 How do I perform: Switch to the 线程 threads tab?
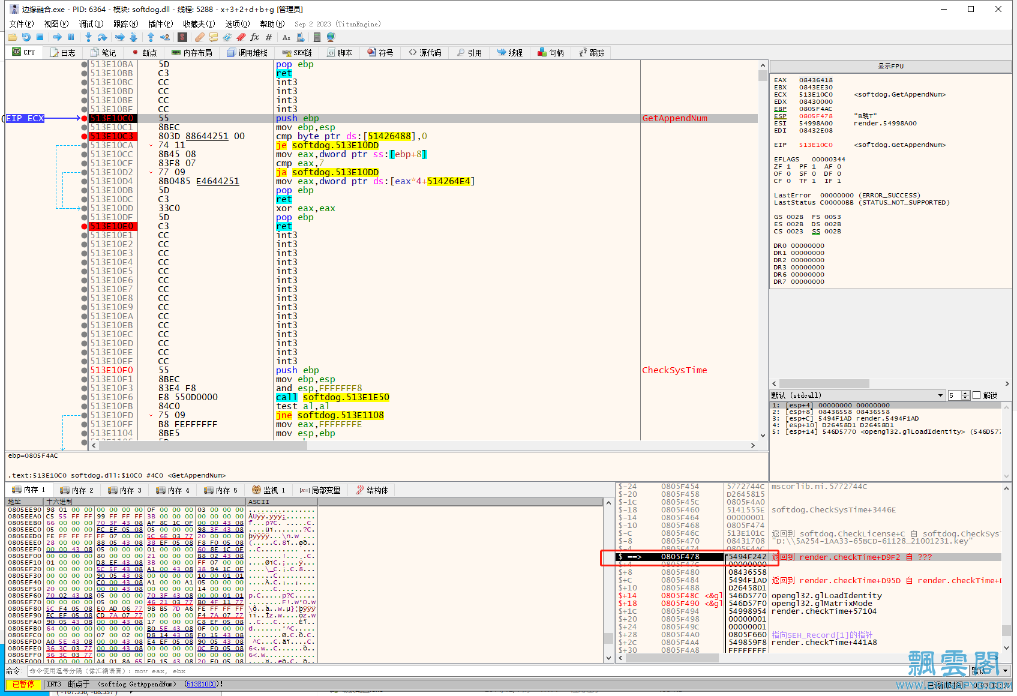pos(509,53)
